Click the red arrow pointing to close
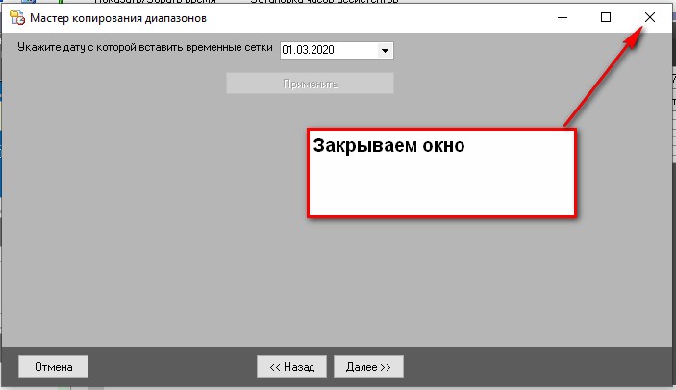The height and width of the screenshot is (390, 676). (x=601, y=81)
